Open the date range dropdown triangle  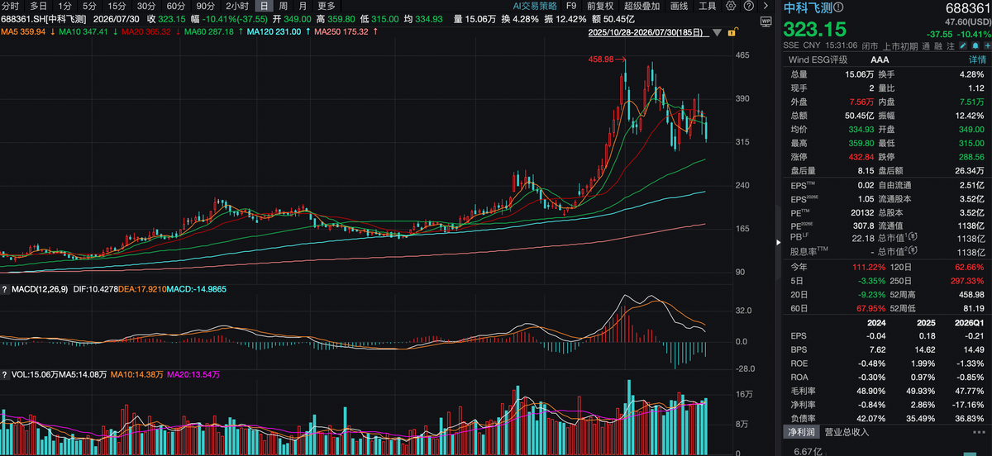click(x=718, y=32)
